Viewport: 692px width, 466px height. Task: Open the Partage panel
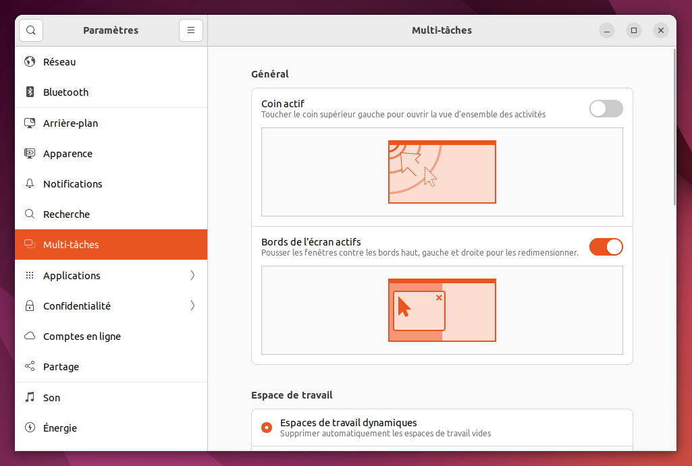111,367
